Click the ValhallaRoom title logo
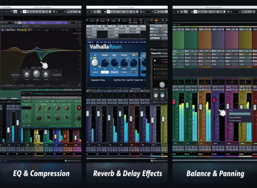The width and height of the screenshot is (257, 188). (x=105, y=47)
